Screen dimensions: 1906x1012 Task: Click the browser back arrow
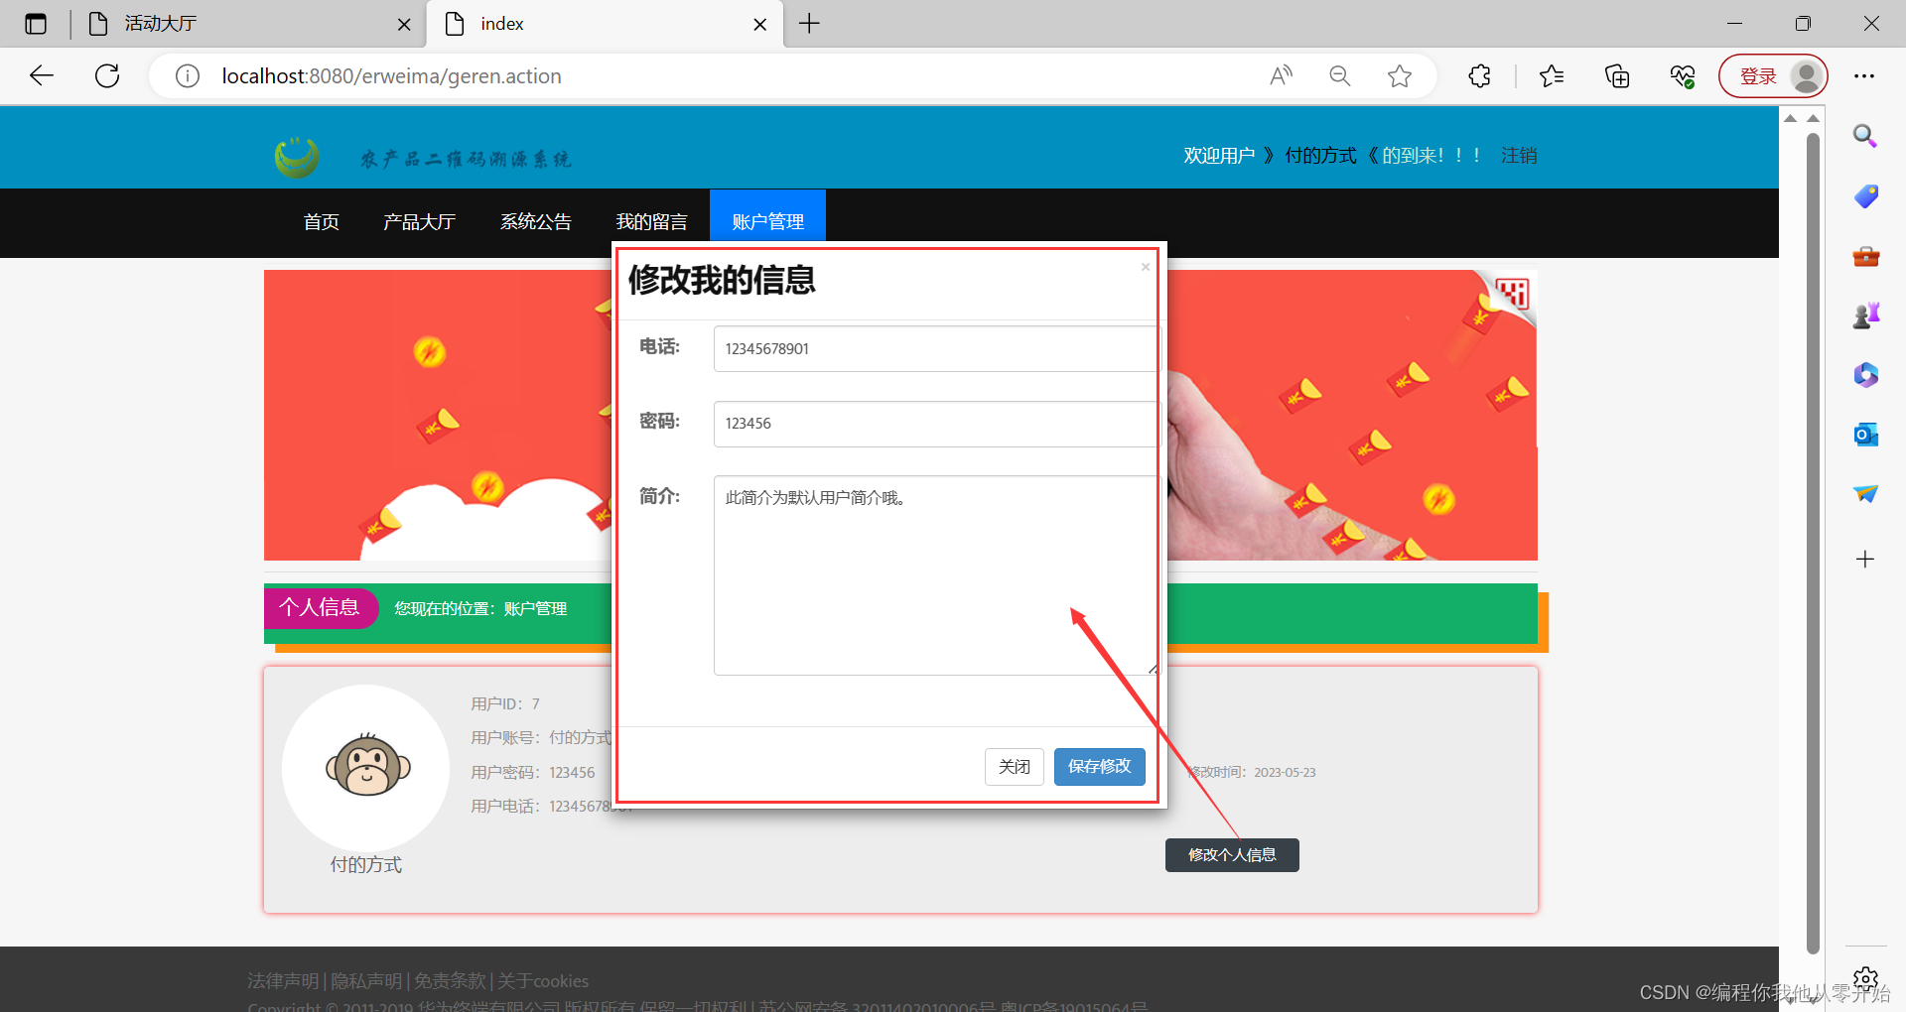tap(42, 75)
